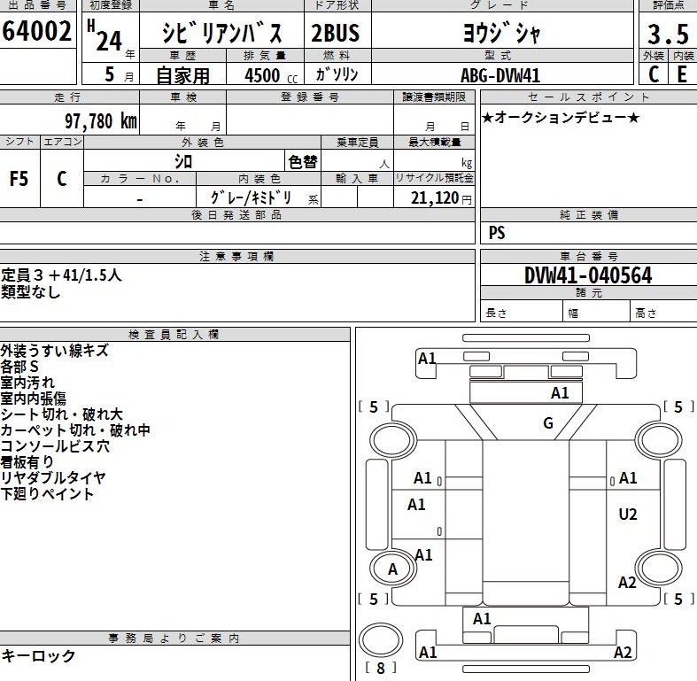Click the 検査員記入欄 section header
This screenshot has height=681, width=697.
174,335
